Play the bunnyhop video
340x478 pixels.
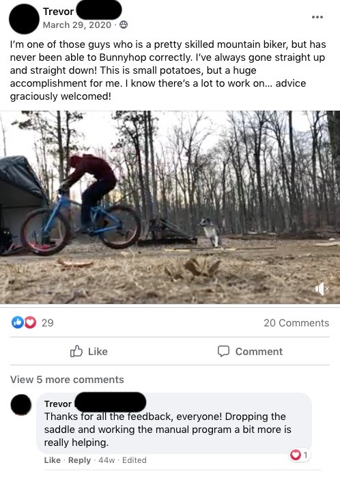click(170, 208)
